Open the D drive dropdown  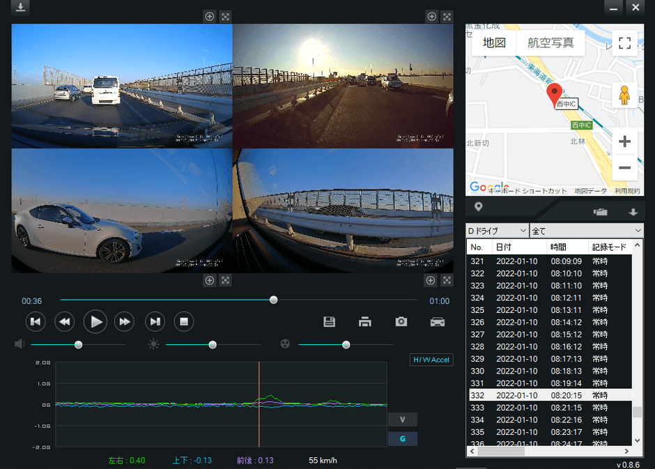coord(497,231)
